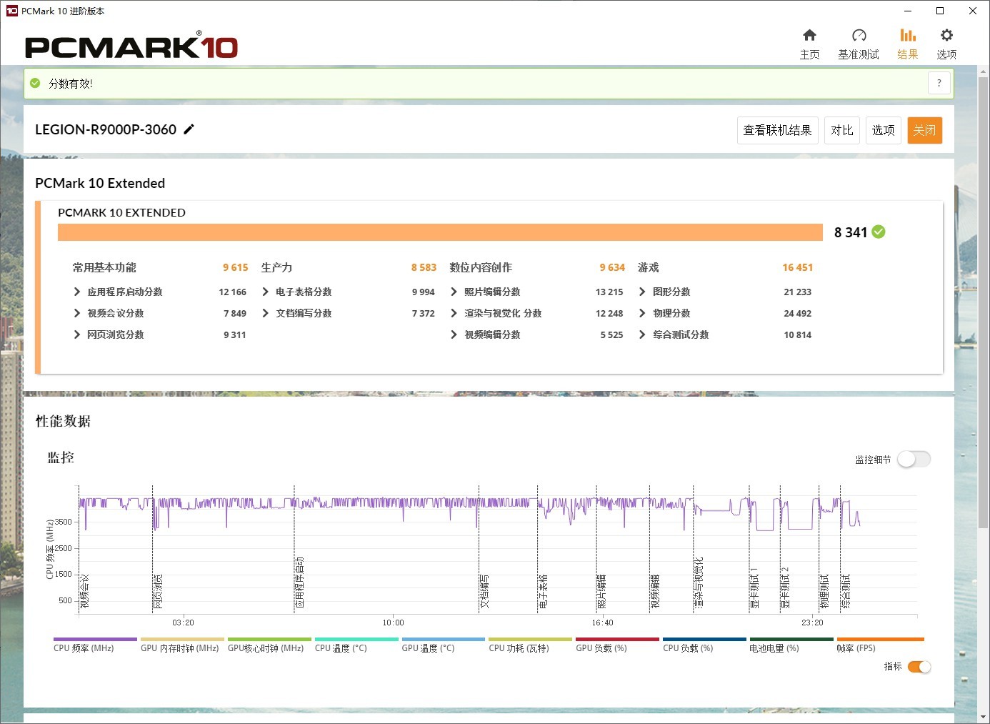Screen dimensions: 990x724
Task: Expand 电子表格分数 row
Action: click(266, 292)
